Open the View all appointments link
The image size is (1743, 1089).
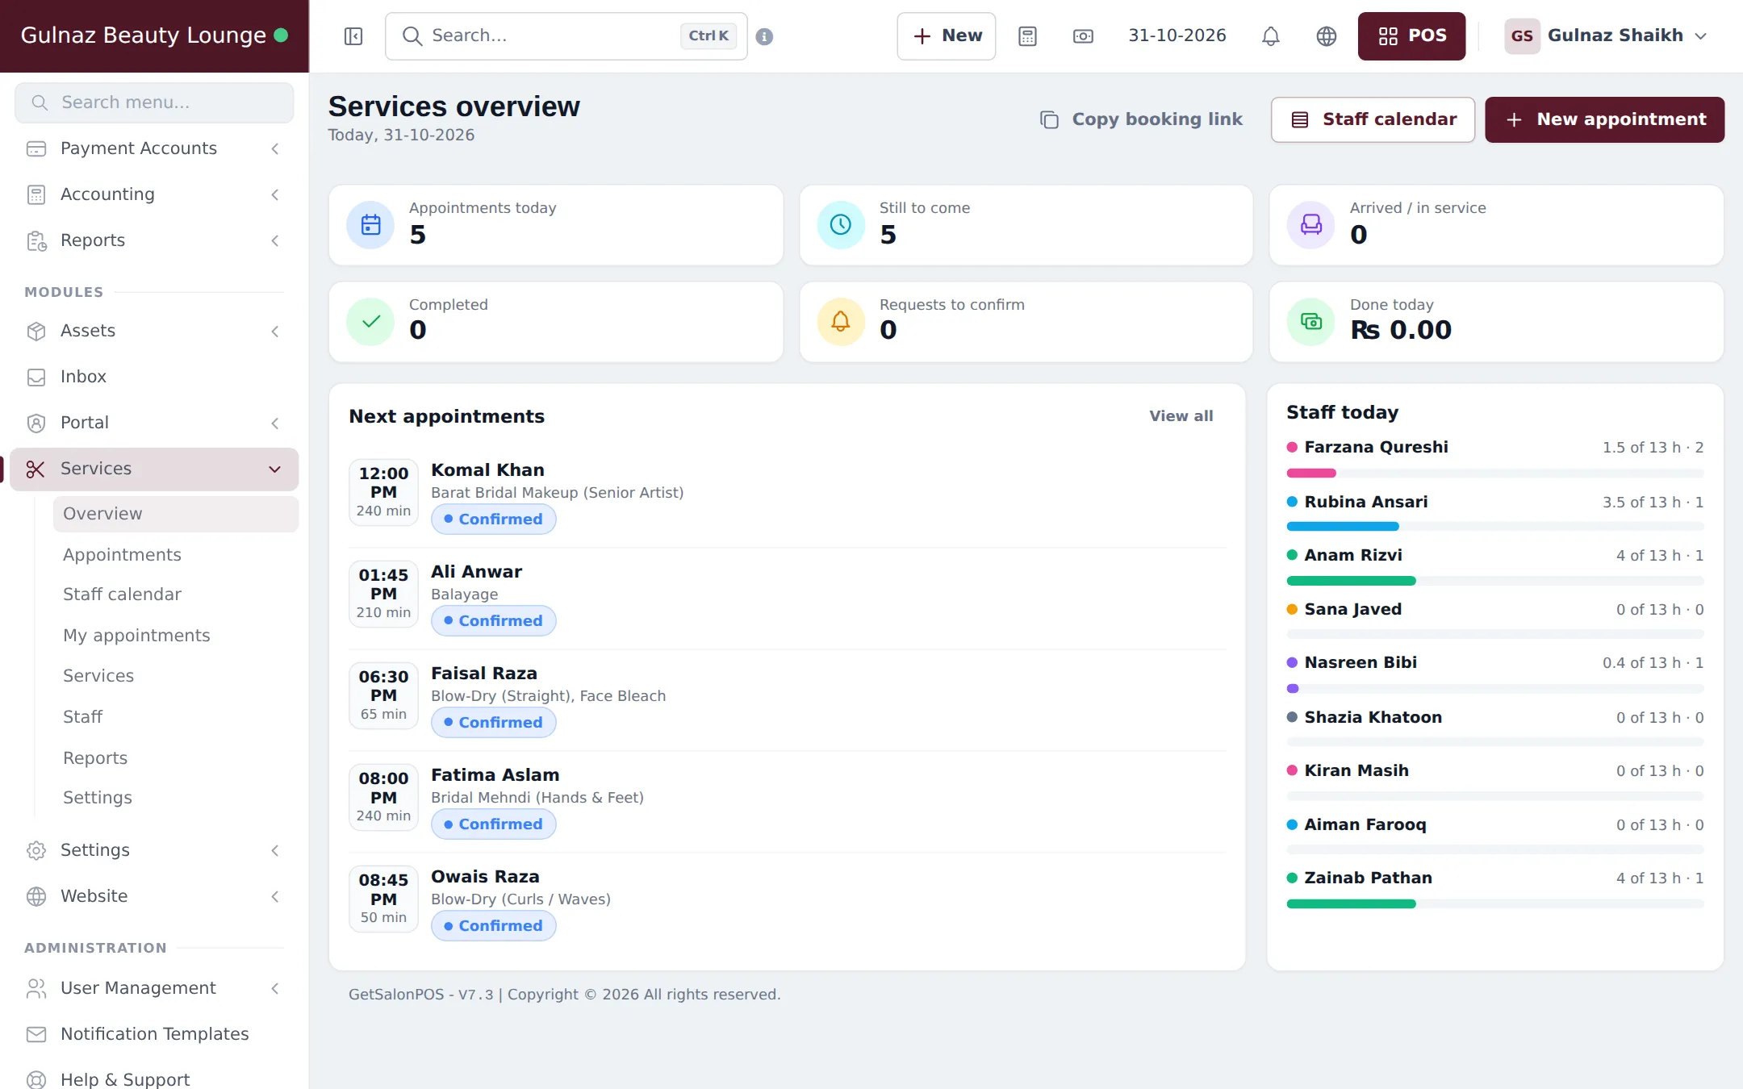[x=1181, y=416]
